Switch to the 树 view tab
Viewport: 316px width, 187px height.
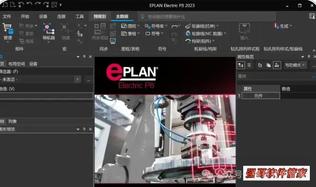2,122
